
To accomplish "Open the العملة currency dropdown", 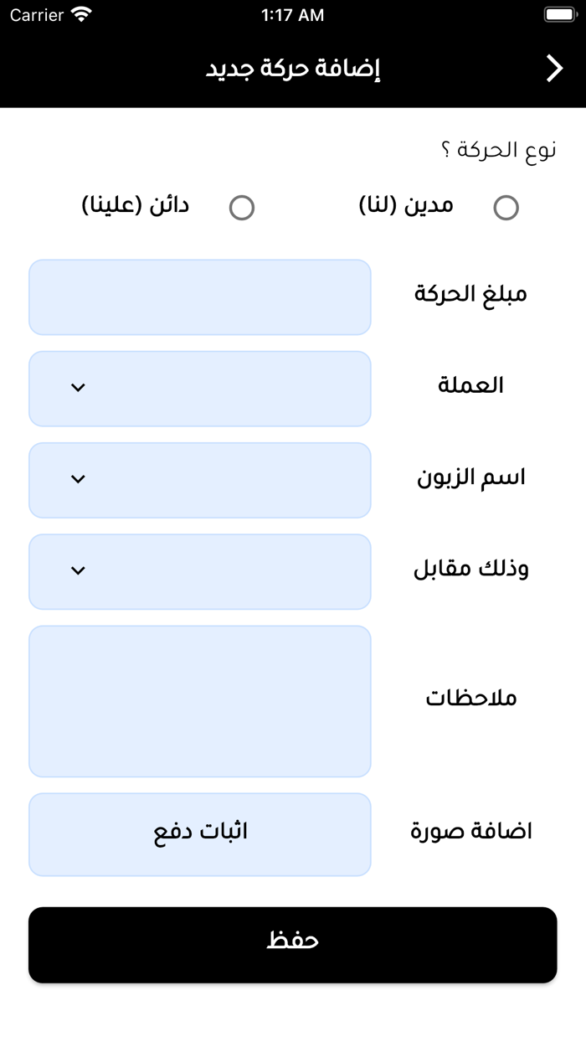I will (199, 388).
